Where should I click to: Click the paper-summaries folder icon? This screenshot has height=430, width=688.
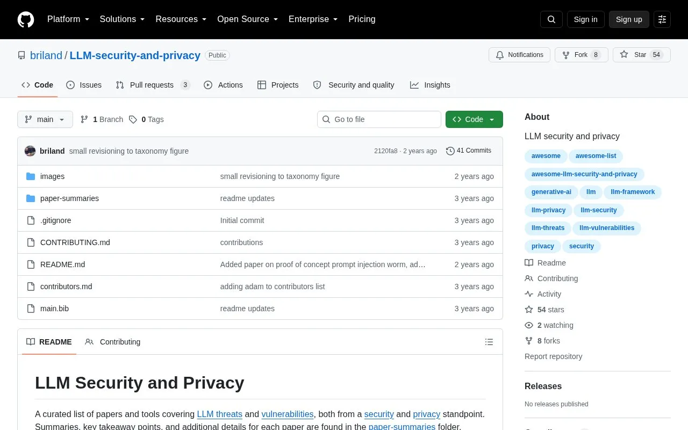coord(31,198)
